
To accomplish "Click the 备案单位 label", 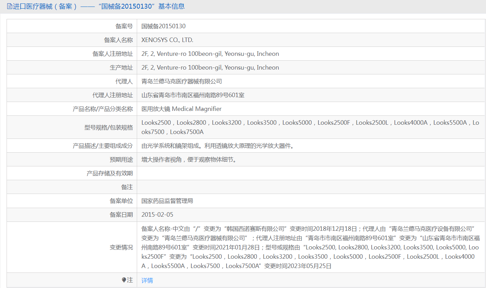I will coord(121,201).
